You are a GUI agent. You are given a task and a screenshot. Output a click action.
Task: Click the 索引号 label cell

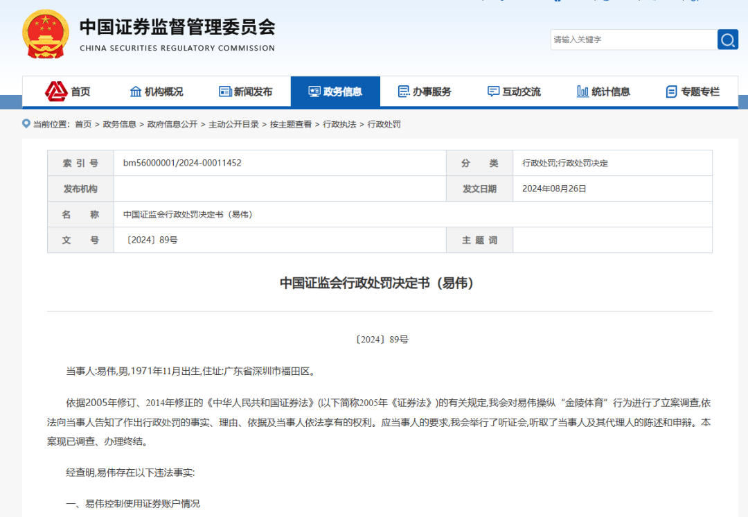pos(80,163)
